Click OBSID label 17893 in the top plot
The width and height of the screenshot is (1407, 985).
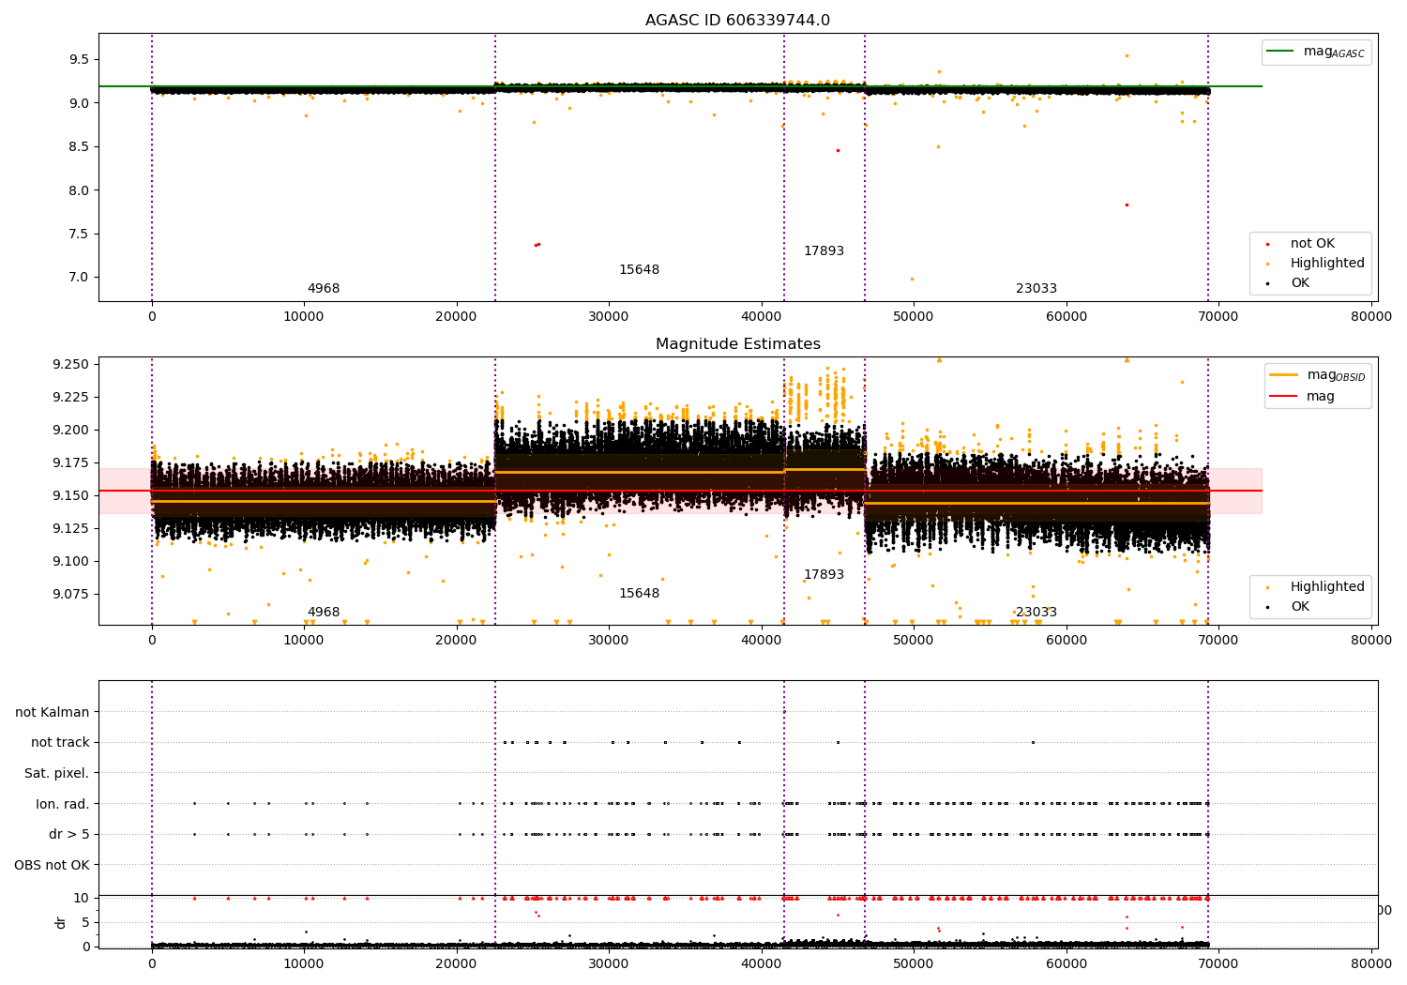pos(824,251)
